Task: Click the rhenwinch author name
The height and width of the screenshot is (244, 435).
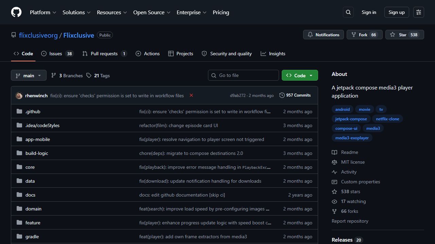Action: point(36,96)
